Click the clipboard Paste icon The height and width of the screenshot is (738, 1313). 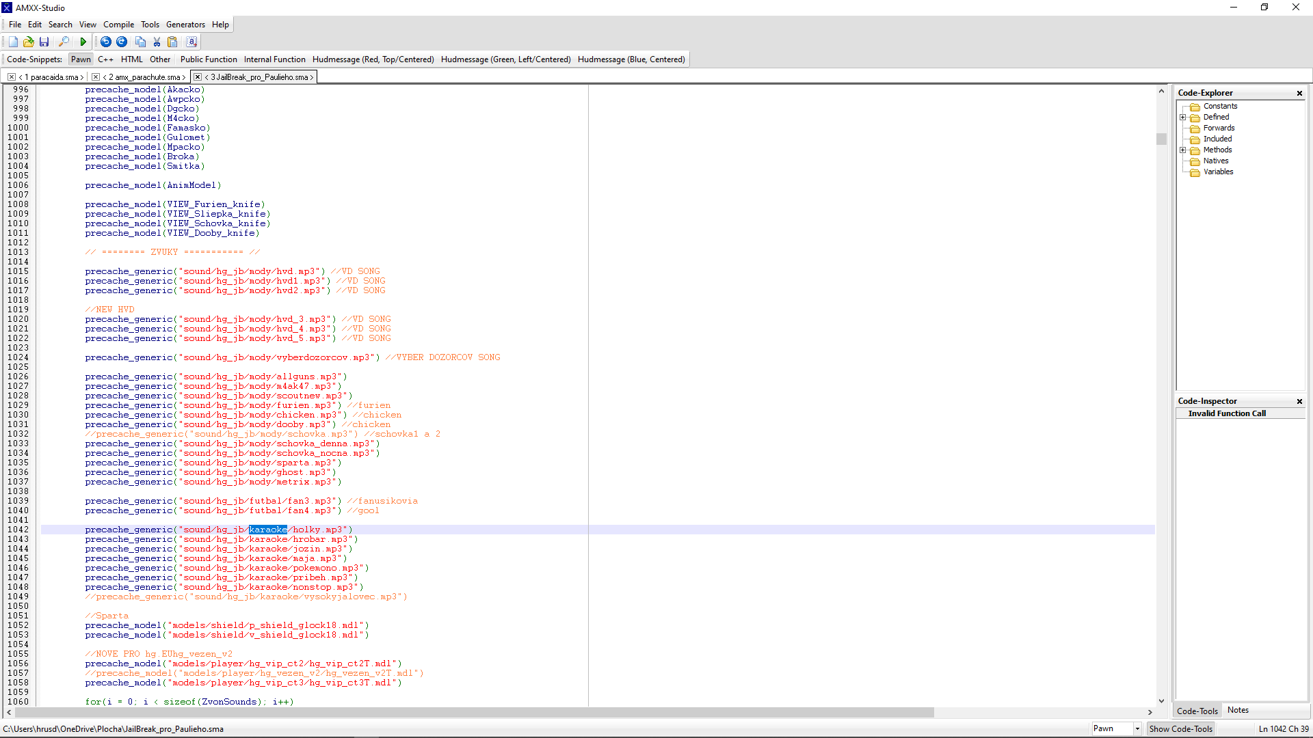172,42
